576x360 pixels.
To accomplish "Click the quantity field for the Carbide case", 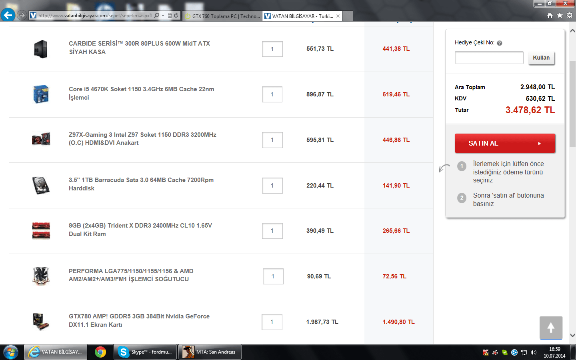I will click(x=272, y=49).
